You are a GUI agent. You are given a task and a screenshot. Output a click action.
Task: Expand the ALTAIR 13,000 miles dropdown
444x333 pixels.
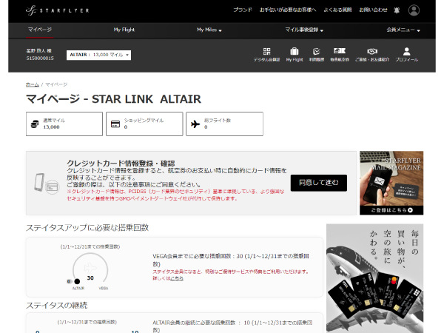click(x=98, y=55)
